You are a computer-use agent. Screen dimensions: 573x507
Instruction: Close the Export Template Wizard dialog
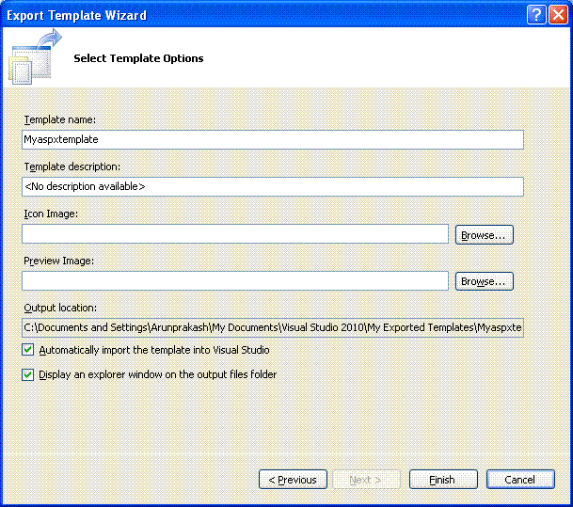tap(558, 15)
